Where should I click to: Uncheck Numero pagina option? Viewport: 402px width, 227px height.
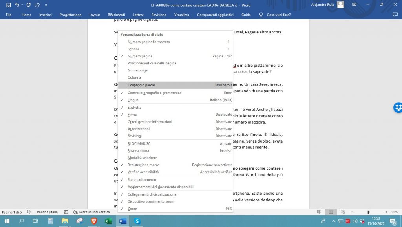tap(140, 56)
